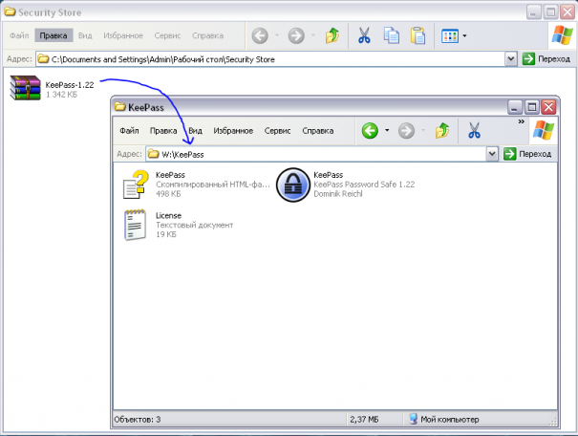
Task: Open Views dropdown arrow in Security Store toolbar
Action: [464, 35]
